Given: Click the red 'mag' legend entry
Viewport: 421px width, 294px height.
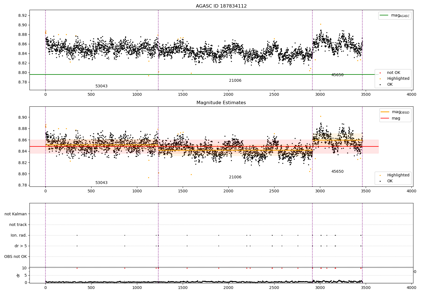Looking at the screenshot, I should coord(391,118).
